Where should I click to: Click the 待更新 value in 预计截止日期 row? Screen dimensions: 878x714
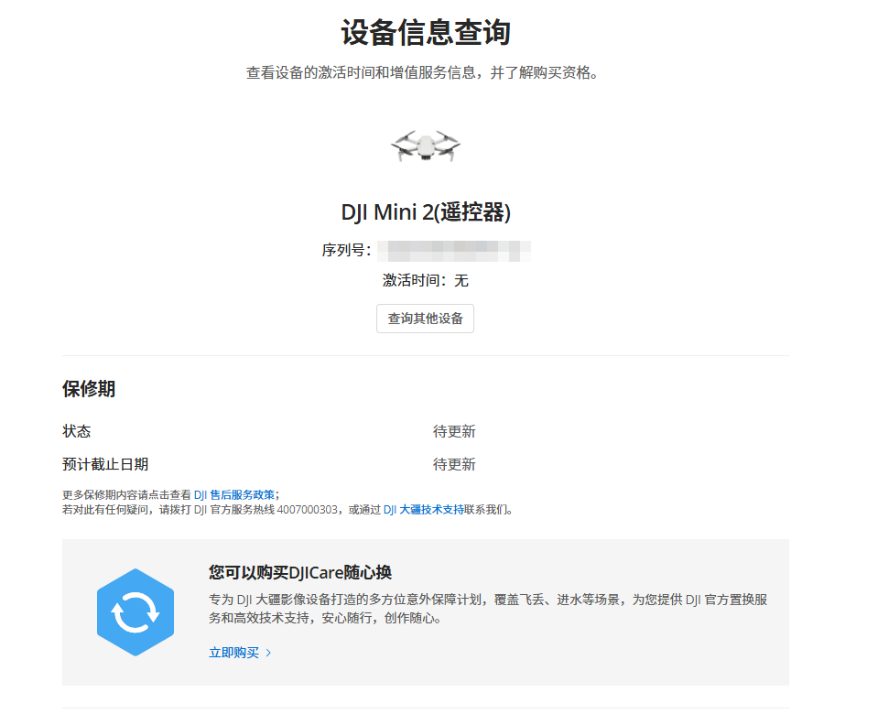[454, 464]
